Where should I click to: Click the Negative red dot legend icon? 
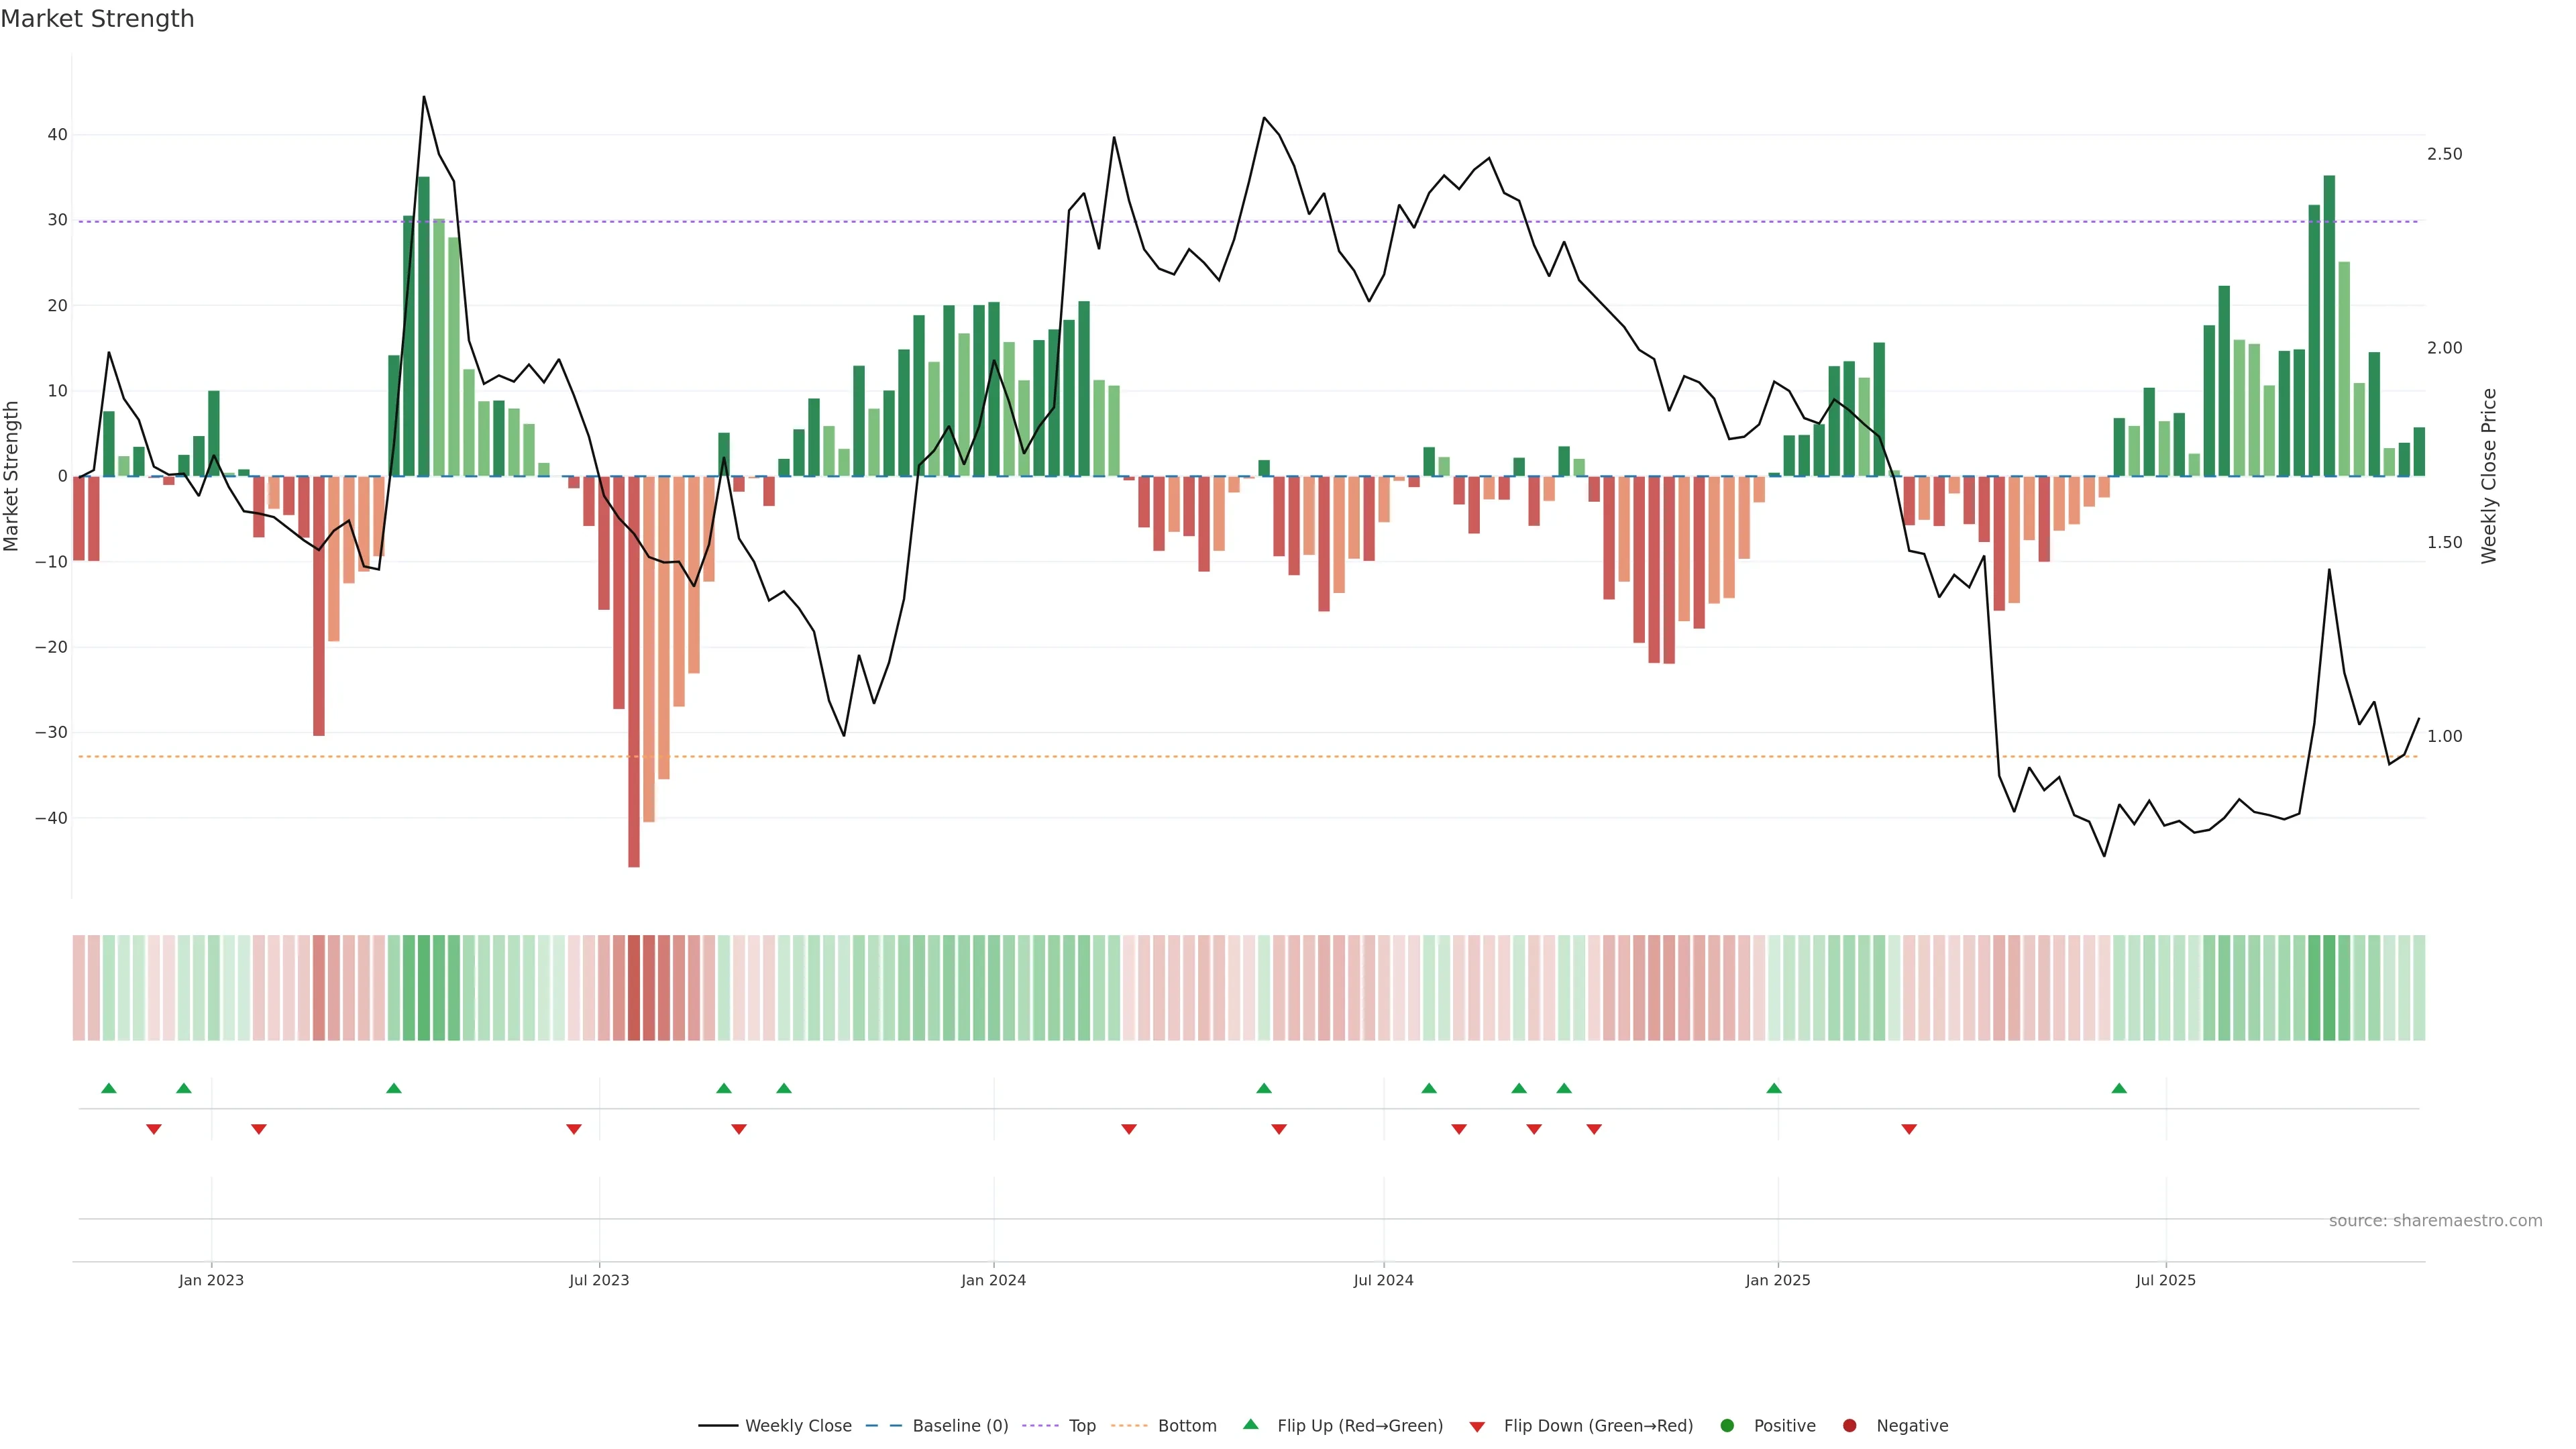pyautogui.click(x=1849, y=1425)
